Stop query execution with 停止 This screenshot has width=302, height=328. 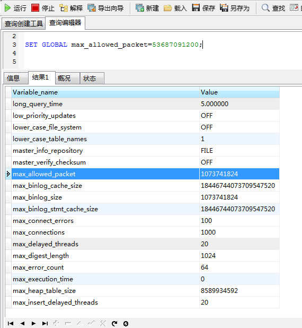tap(43, 8)
